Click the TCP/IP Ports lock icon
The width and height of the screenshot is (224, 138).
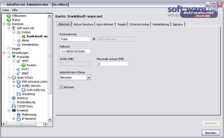14,106
